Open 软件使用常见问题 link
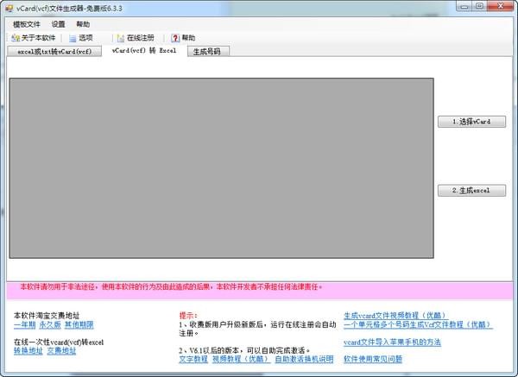The image size is (518, 377). point(372,358)
